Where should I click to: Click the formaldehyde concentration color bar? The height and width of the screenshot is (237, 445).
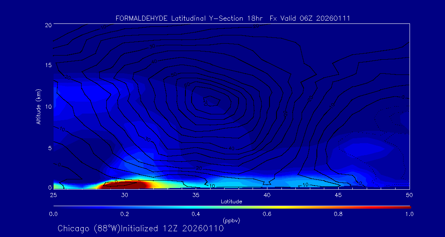tap(232, 207)
